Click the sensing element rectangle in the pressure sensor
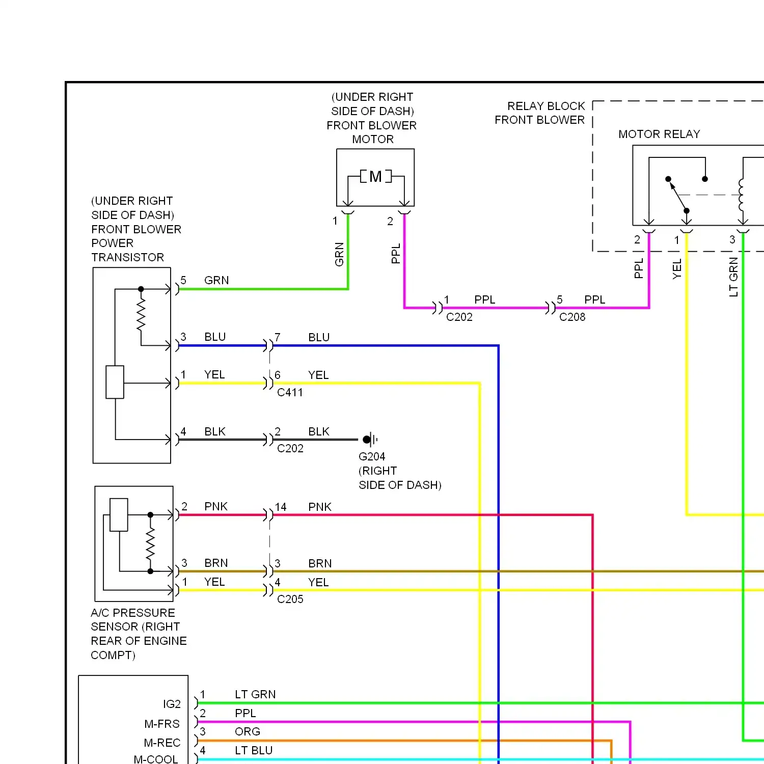Viewport: 764px width, 764px height. coord(119,515)
